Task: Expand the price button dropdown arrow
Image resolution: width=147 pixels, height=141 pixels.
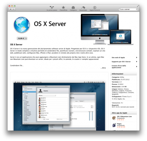Action: [26, 38]
